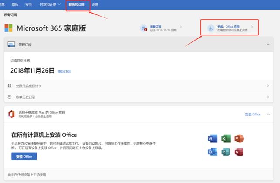
Task: Click 重新订阅 link beside expiry date
Action: [x=64, y=72]
